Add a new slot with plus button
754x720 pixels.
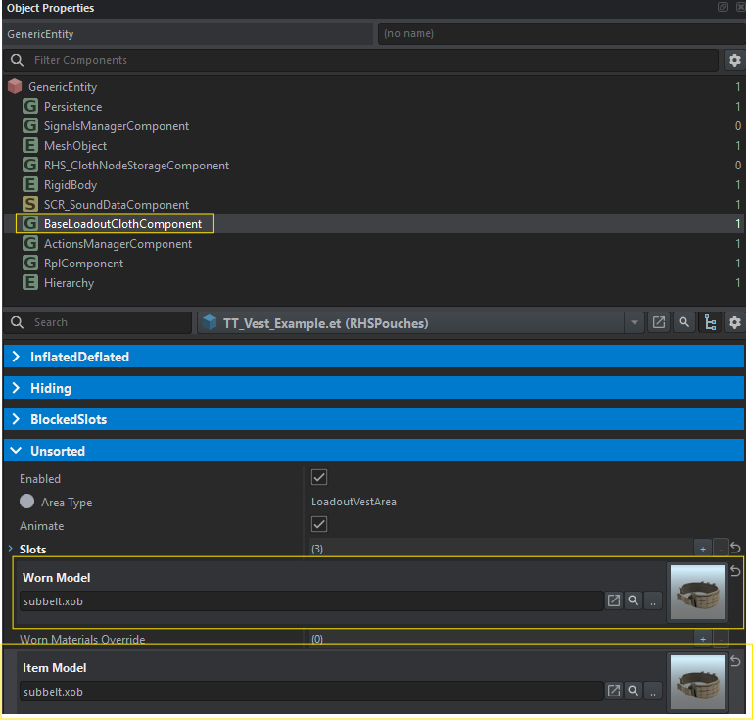[x=702, y=550]
